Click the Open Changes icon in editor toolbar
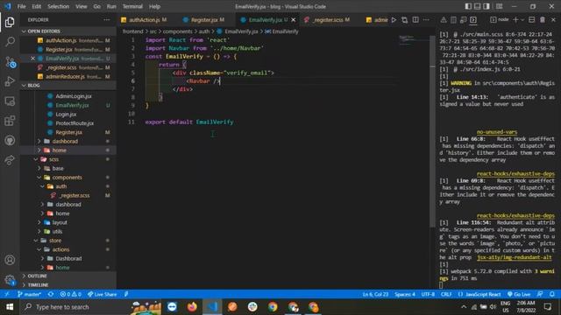Image resolution: width=561 pixels, height=315 pixels. [x=404, y=20]
